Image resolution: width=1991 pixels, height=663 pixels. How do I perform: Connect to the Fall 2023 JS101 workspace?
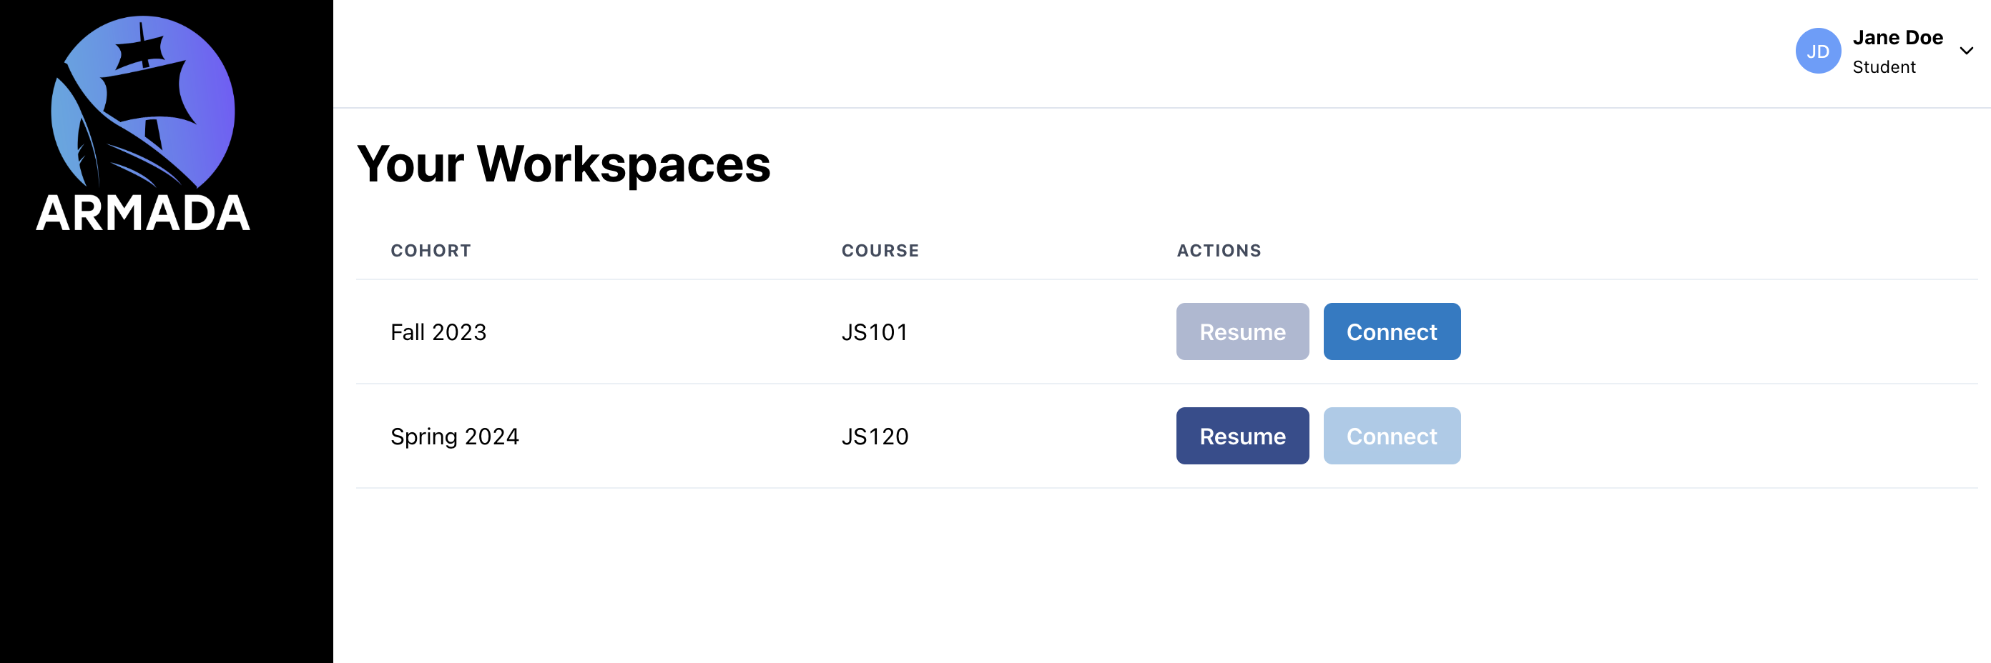[1391, 331]
